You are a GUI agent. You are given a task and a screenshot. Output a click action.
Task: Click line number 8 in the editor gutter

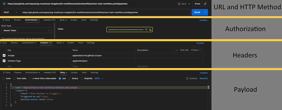(x=7, y=105)
